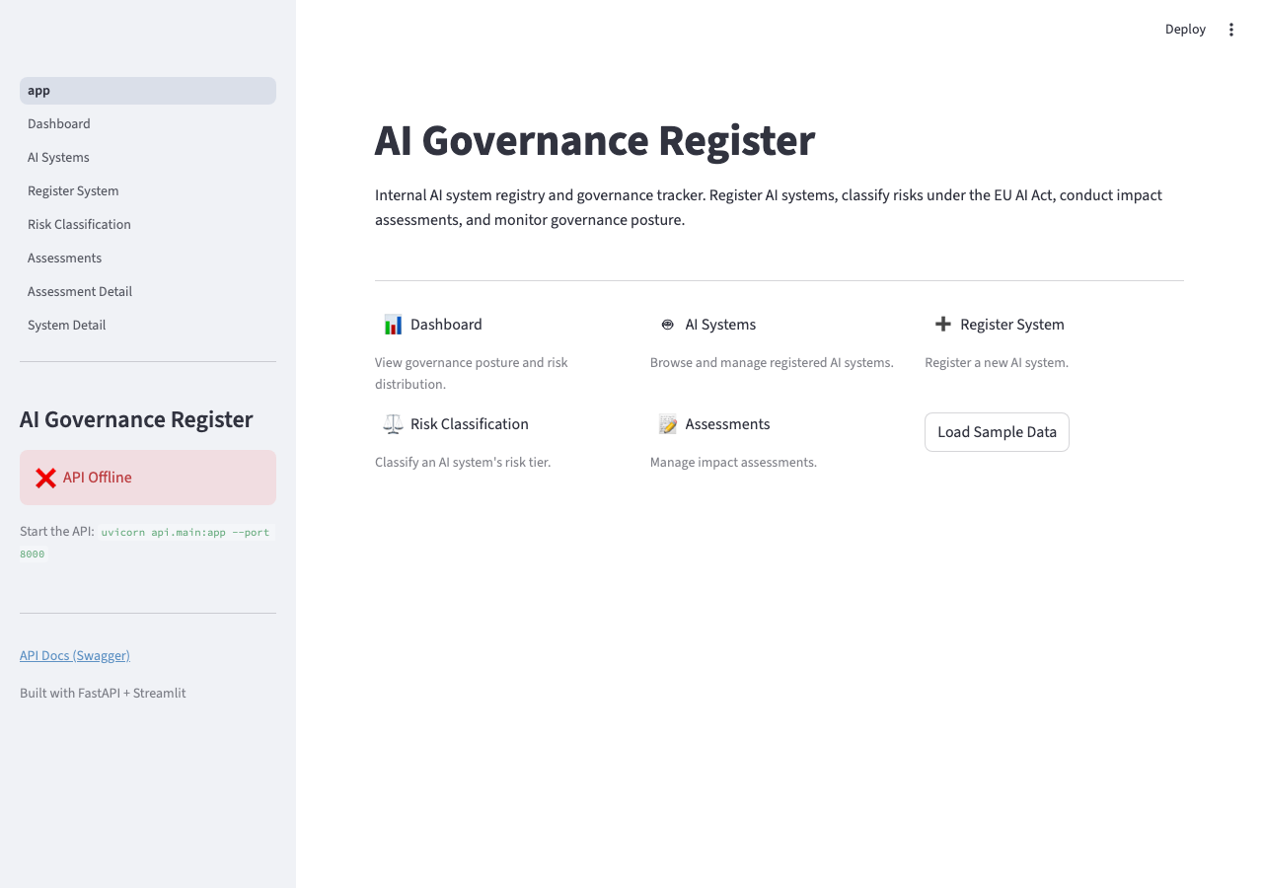The height and width of the screenshot is (888, 1263).
Task: Open System Detail page
Action: click(66, 325)
